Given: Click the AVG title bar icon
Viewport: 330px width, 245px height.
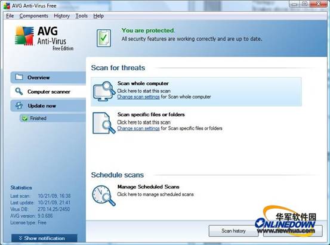Looking at the screenshot, I should coord(7,6).
